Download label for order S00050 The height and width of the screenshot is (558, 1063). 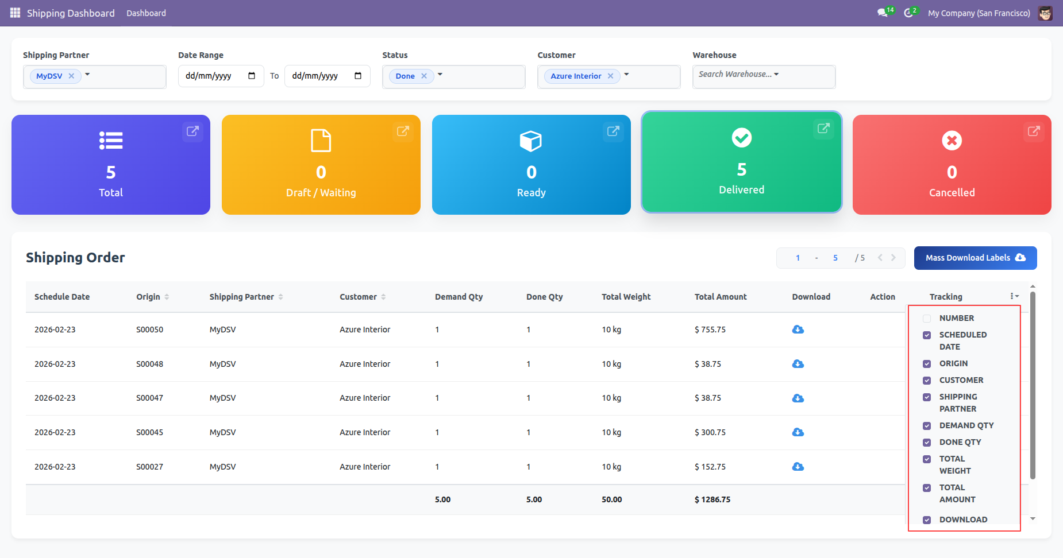coord(798,330)
